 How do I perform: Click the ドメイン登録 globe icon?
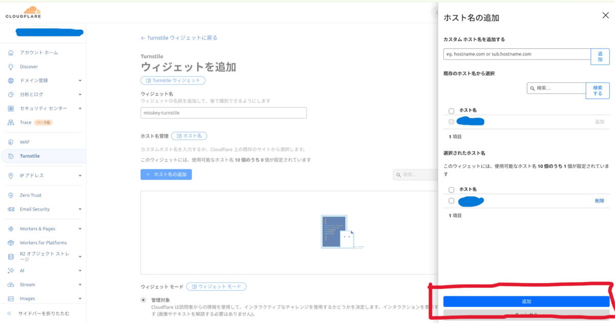[x=11, y=80]
